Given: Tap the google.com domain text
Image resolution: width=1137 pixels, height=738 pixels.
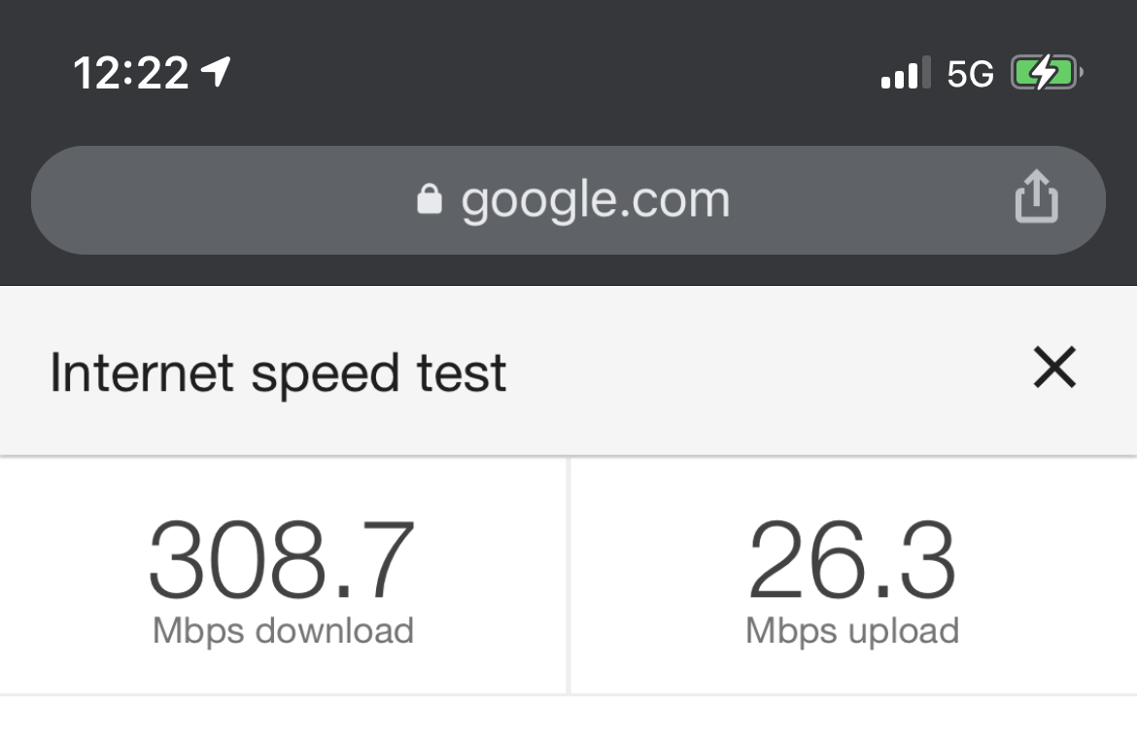Looking at the screenshot, I should (595, 200).
